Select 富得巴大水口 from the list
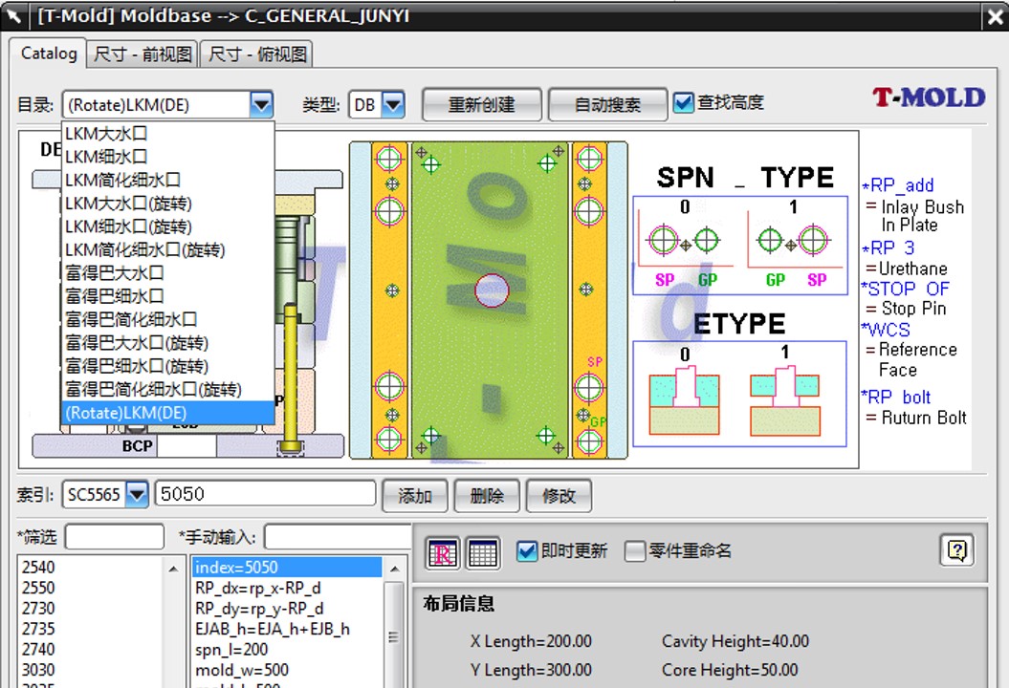This screenshot has width=1009, height=688. point(168,273)
